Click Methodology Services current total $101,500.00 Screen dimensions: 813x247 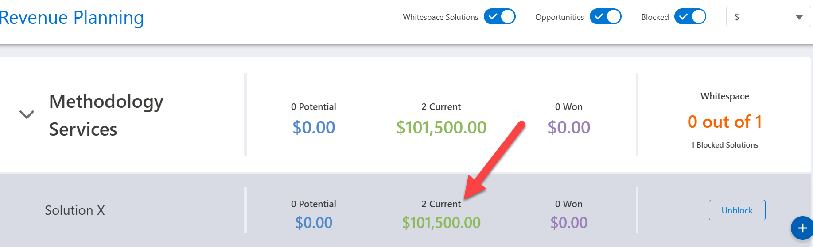coord(441,127)
